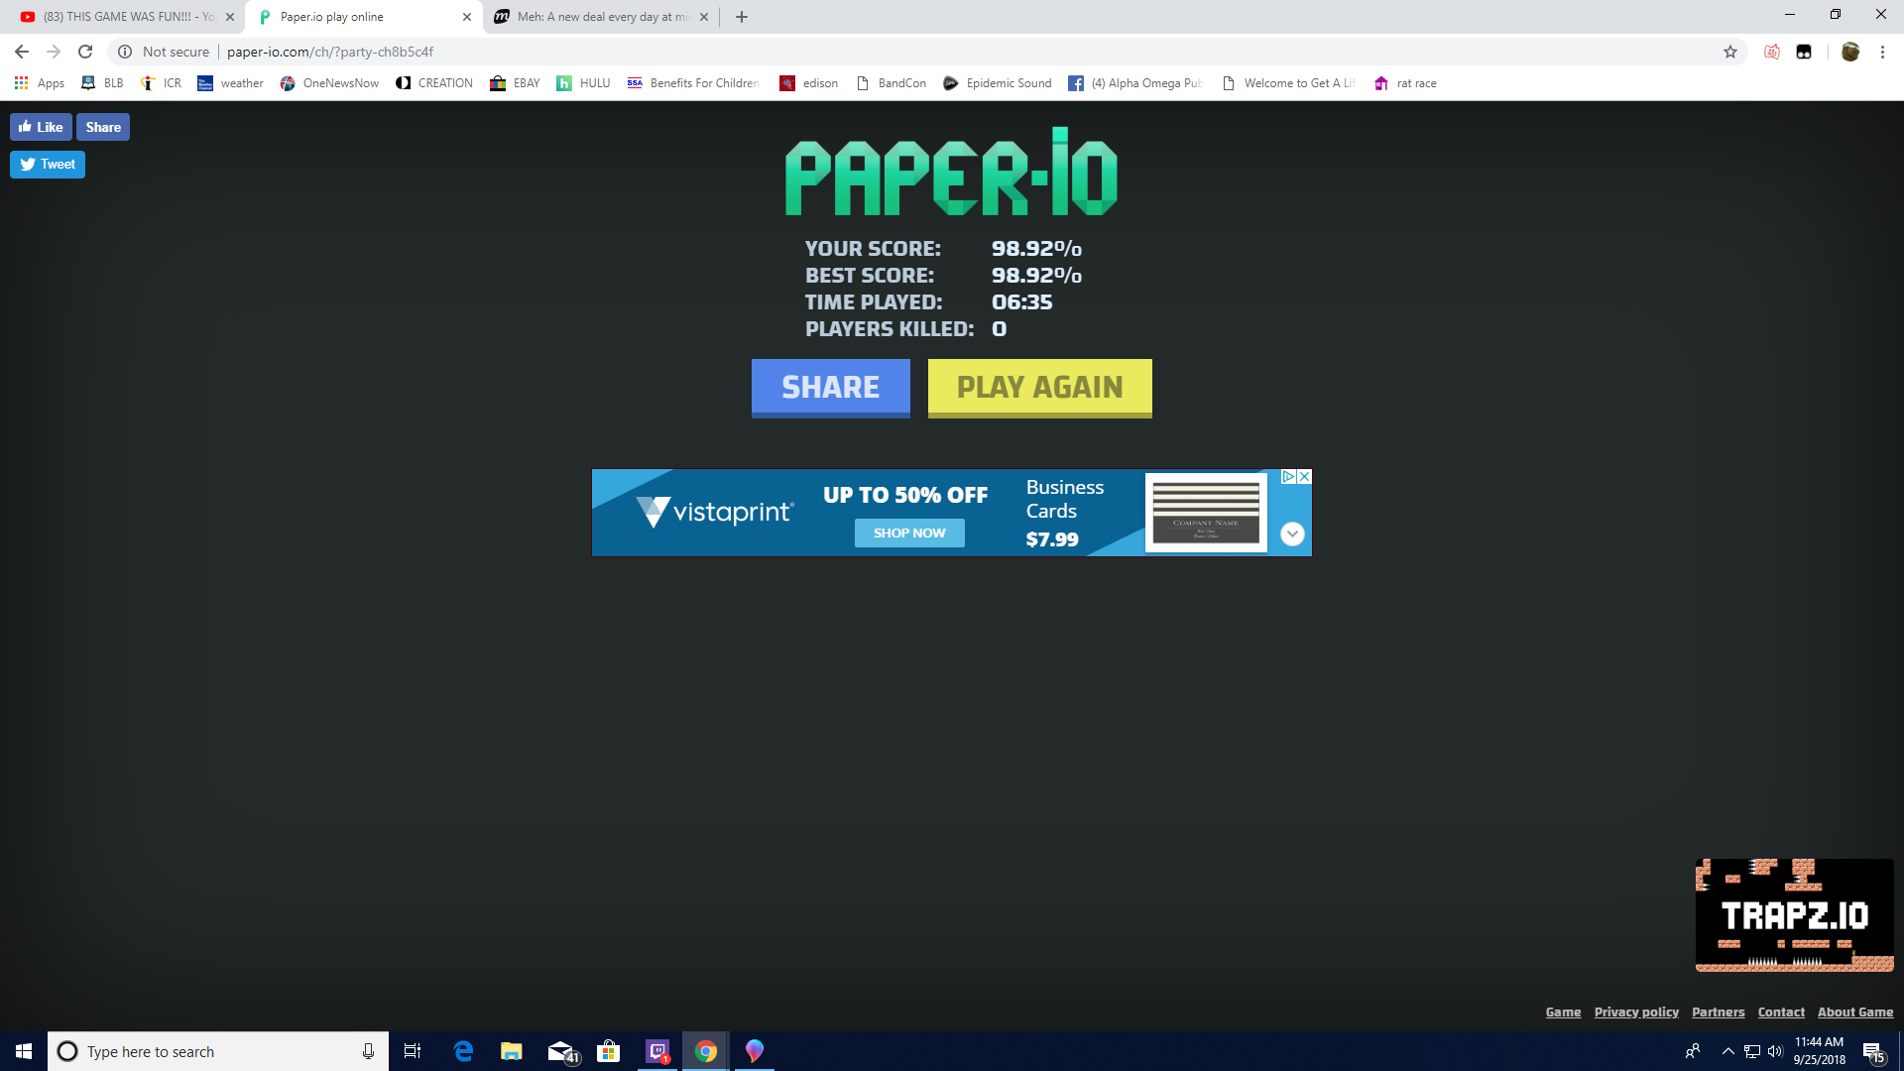
Task: Open Microsoft Edge from taskbar
Action: click(463, 1051)
